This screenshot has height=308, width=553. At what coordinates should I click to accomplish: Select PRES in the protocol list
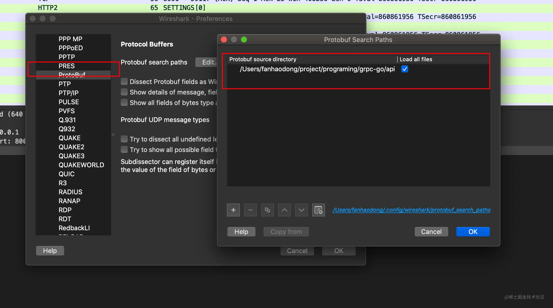coord(73,66)
